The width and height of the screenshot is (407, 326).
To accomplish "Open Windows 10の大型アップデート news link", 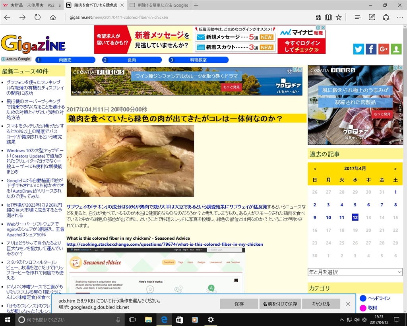I will pos(35,161).
